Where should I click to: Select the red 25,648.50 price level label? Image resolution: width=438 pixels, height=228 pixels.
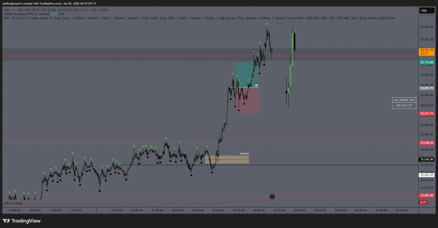point(426,143)
